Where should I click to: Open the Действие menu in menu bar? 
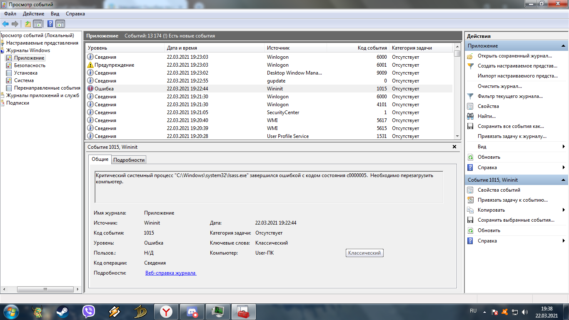click(x=33, y=14)
